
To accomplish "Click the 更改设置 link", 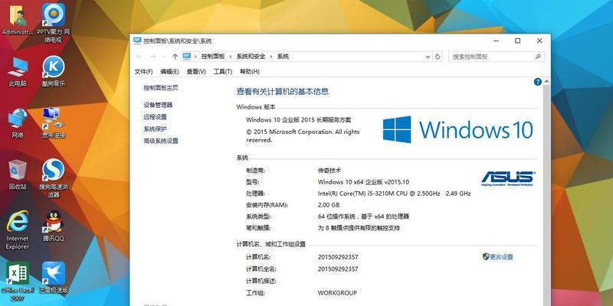I will point(497,257).
